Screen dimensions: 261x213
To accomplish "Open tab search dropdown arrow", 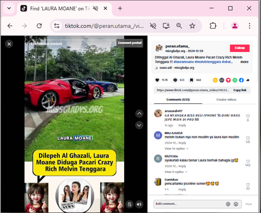I will tap(9, 8).
